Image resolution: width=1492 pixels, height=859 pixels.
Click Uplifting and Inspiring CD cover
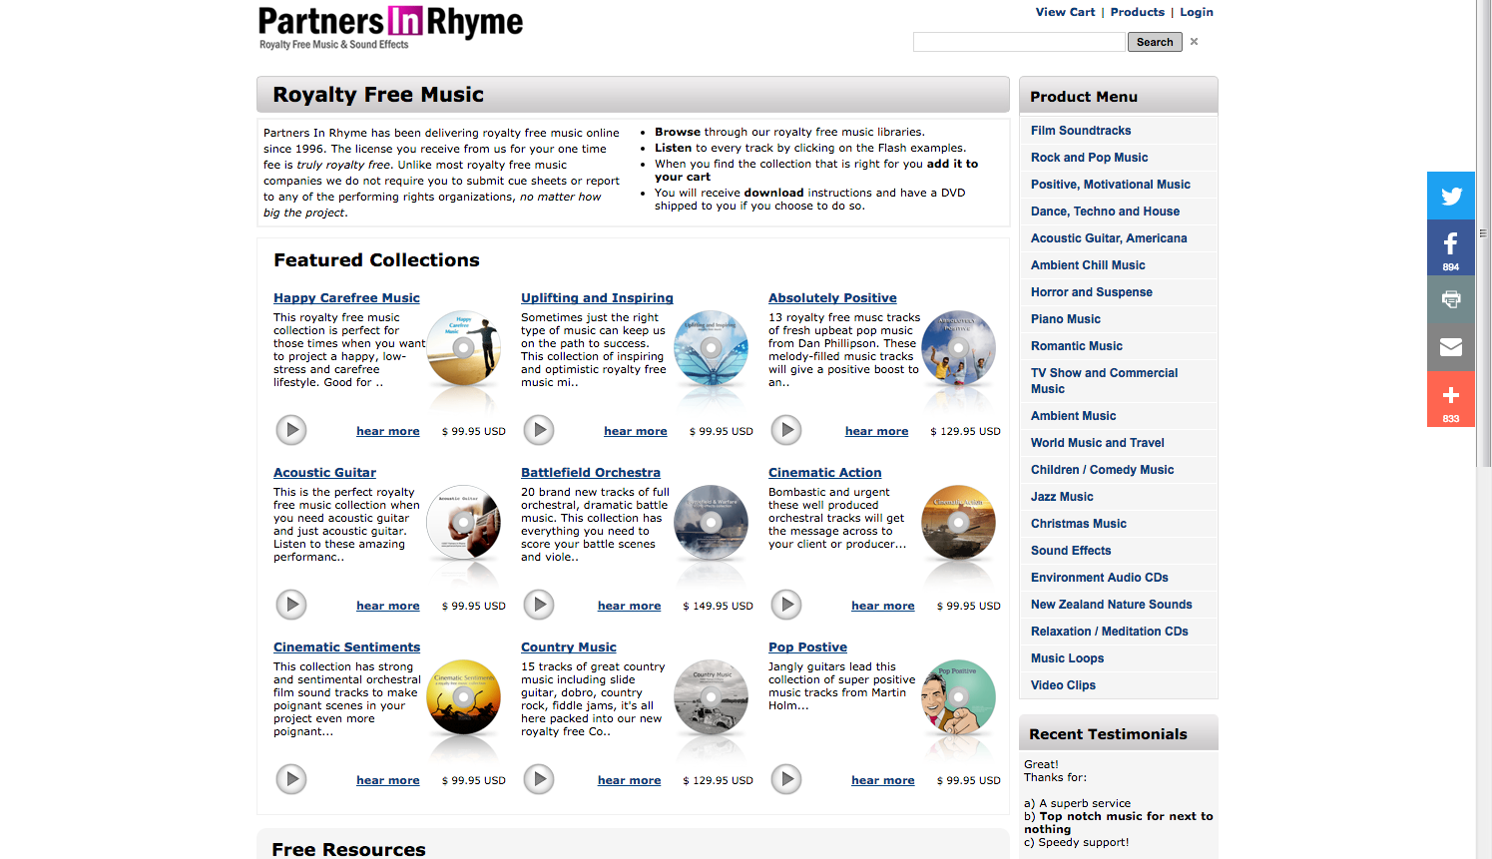tap(712, 348)
